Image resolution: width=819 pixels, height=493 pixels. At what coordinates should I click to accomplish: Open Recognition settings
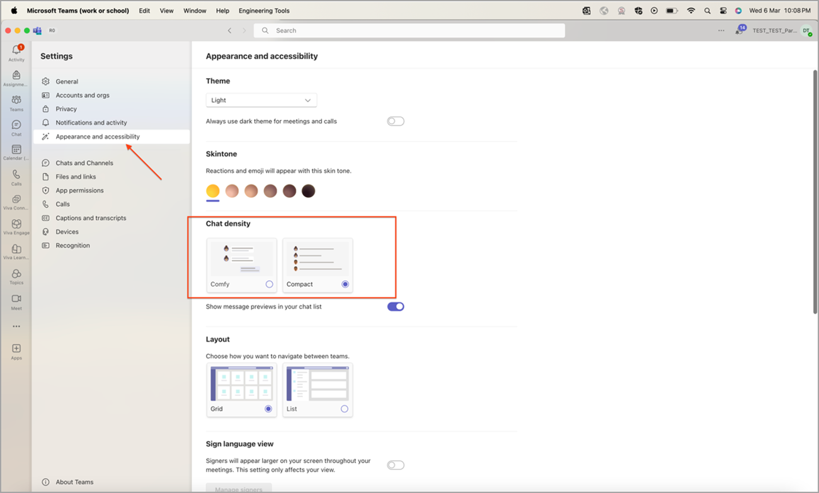112,246
